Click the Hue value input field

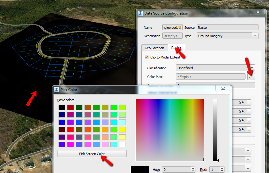pyautogui.click(x=176, y=170)
